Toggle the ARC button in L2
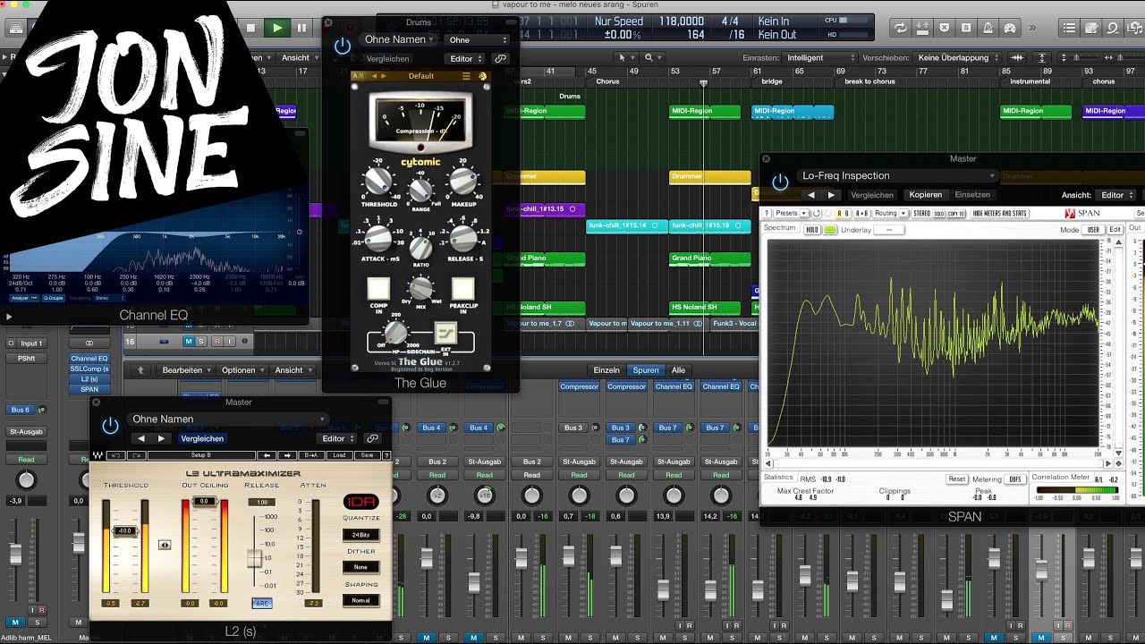 point(261,604)
